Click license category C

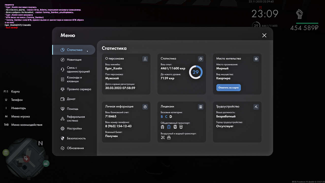pos(166,117)
